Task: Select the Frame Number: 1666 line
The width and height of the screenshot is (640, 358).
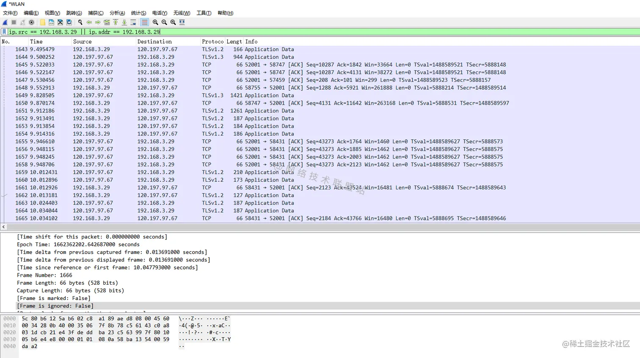Action: (x=44, y=275)
